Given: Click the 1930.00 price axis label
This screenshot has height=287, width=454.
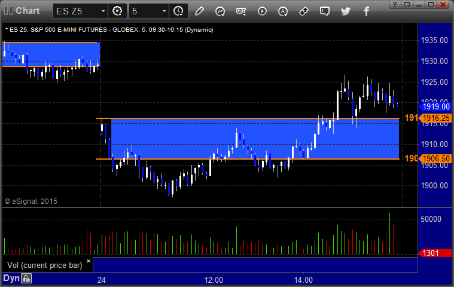Looking at the screenshot, I should 434,61.
